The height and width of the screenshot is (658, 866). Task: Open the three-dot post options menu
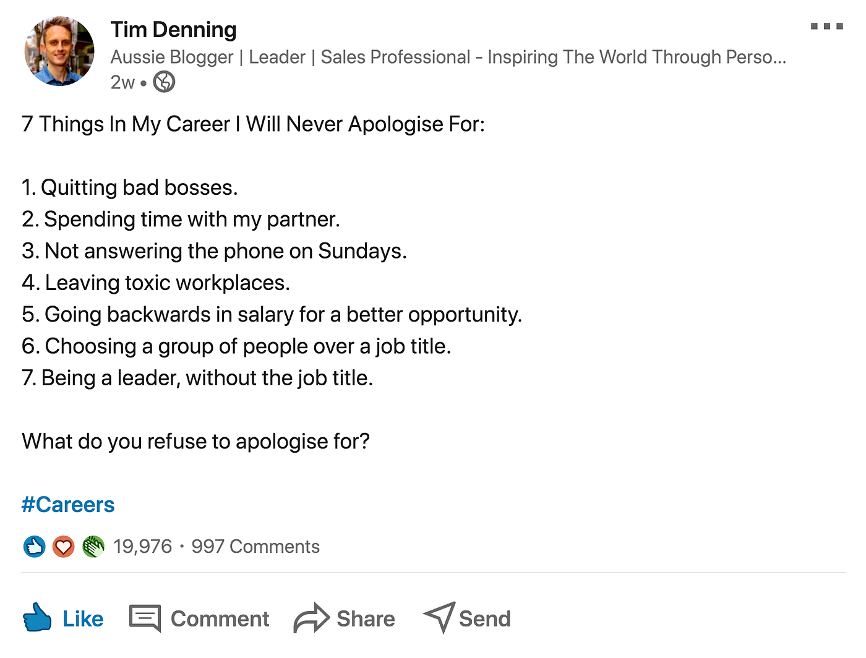click(826, 27)
